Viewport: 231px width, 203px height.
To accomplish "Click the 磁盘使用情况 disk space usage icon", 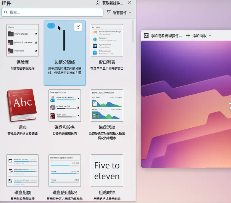I will (x=65, y=170).
